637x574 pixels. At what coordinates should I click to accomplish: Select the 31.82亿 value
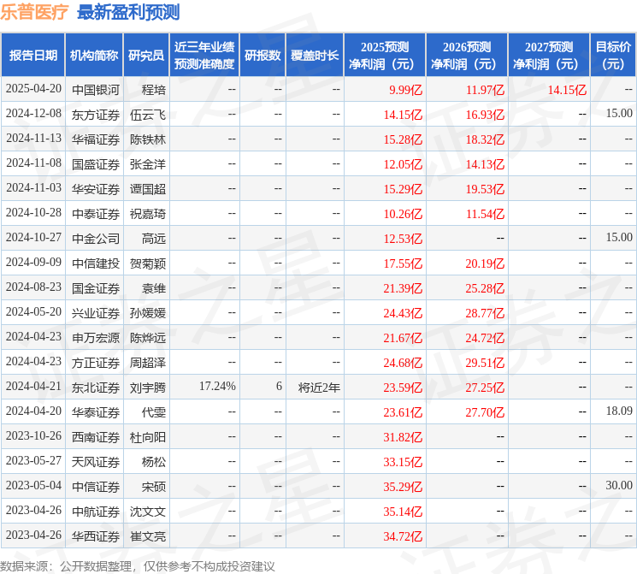[x=403, y=437]
